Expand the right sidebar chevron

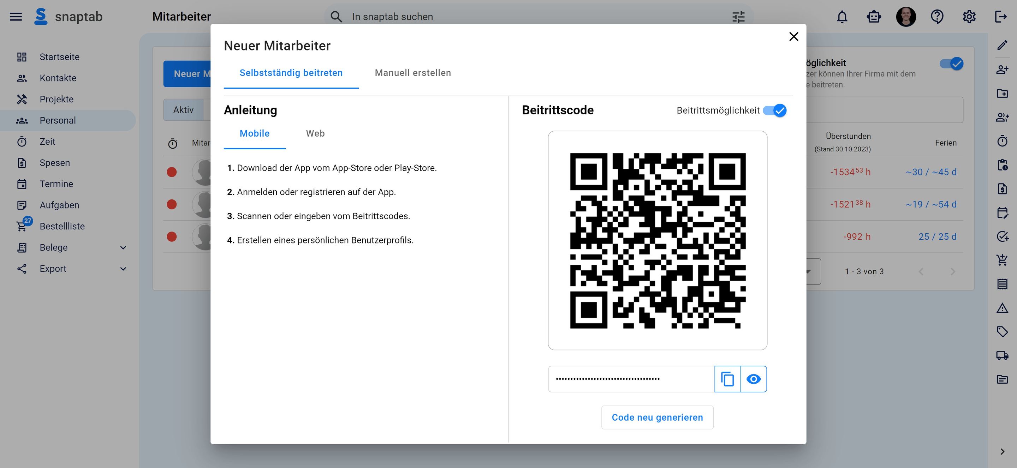click(1002, 451)
